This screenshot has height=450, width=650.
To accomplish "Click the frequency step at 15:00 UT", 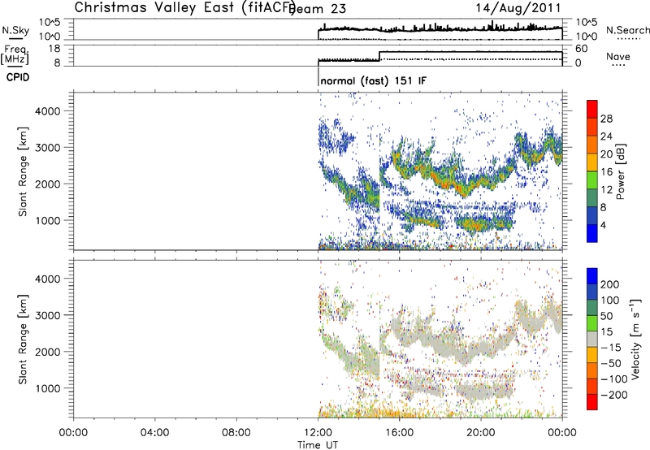I will coord(379,56).
